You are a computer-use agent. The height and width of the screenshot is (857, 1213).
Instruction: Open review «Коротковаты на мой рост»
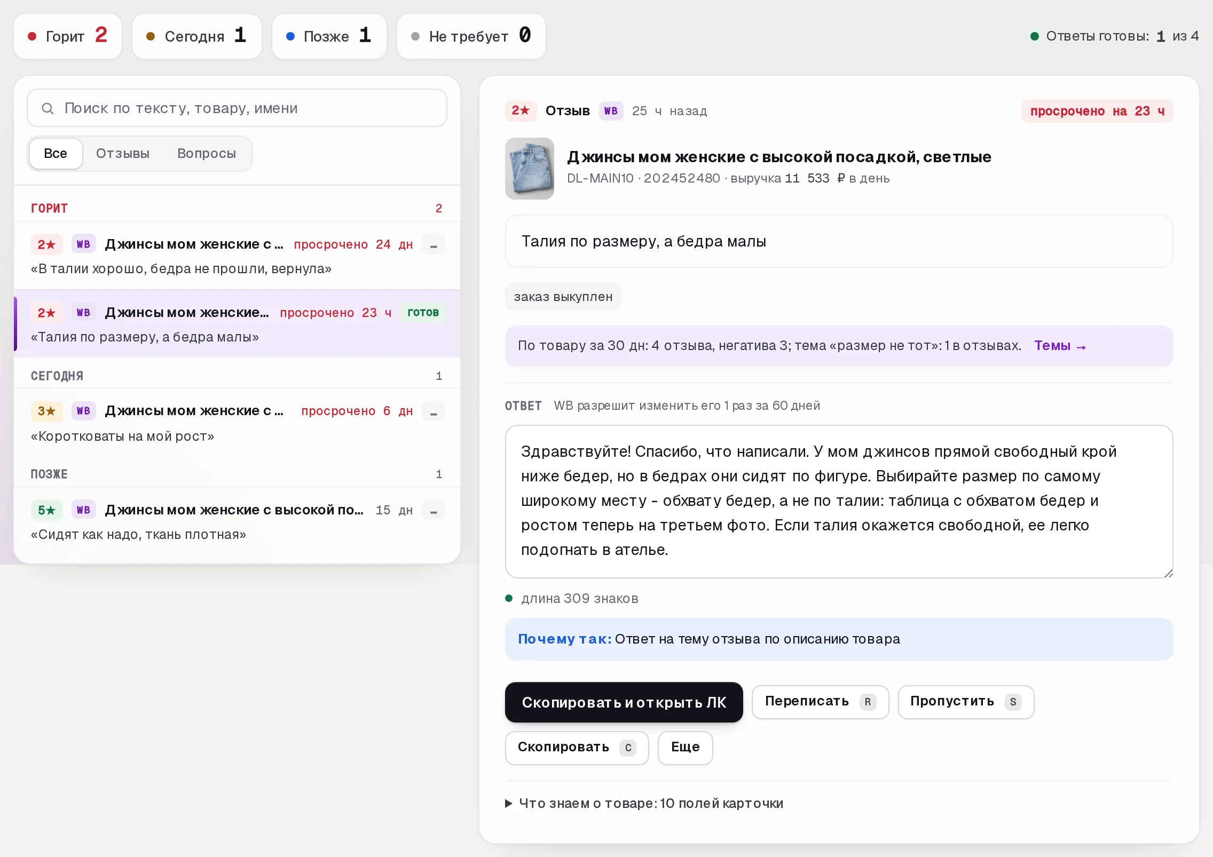tap(237, 423)
